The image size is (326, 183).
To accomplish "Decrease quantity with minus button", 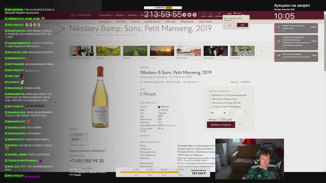I will tap(232, 113).
